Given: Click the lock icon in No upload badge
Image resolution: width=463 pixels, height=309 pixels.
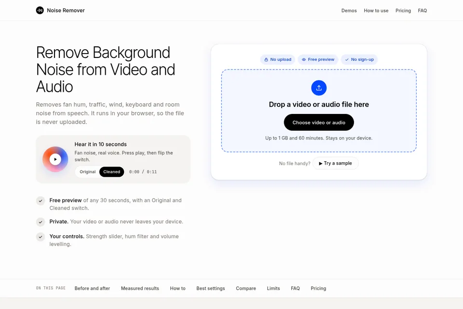Looking at the screenshot, I should [x=266, y=59].
